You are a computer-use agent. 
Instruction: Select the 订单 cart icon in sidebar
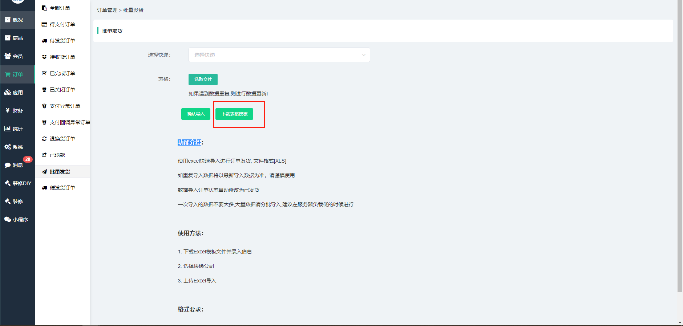point(8,74)
